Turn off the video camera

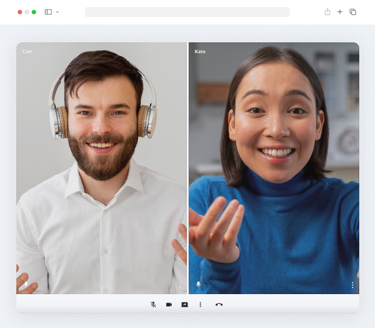point(169,304)
